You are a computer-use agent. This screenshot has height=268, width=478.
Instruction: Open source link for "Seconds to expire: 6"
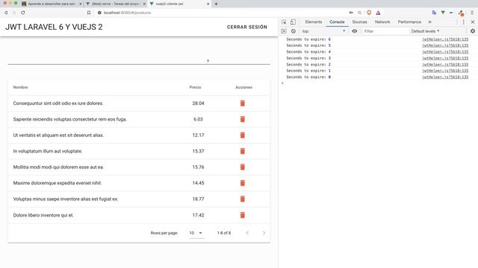click(445, 39)
